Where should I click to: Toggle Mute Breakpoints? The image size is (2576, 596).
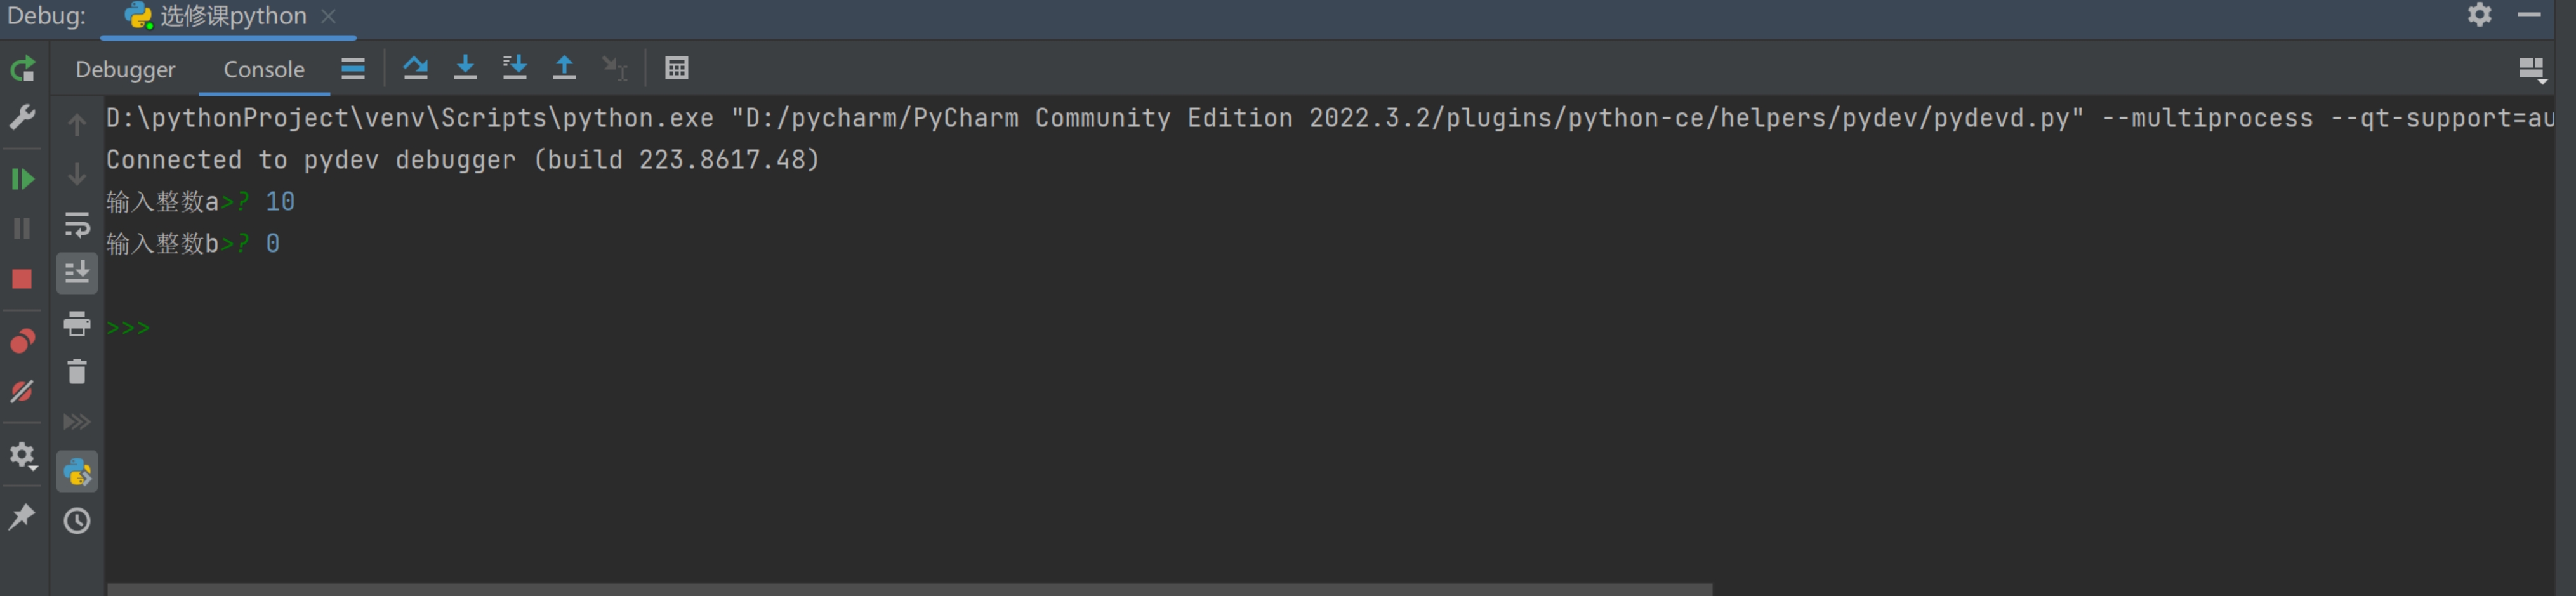22,391
